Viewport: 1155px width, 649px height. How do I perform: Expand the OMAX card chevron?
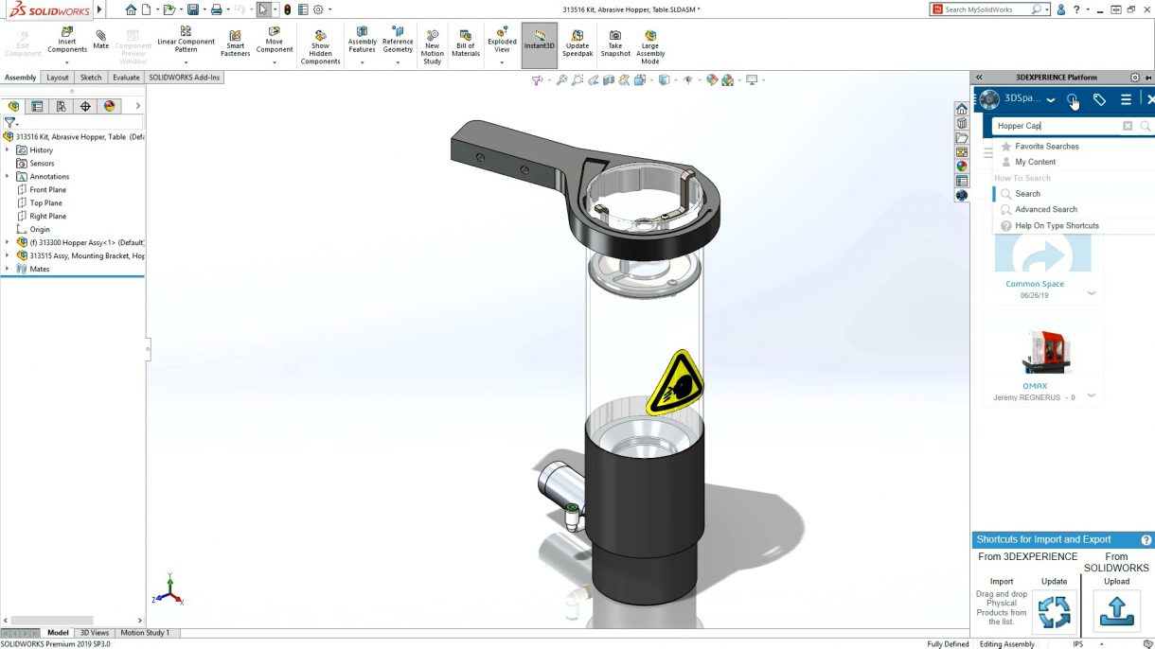[x=1092, y=395]
